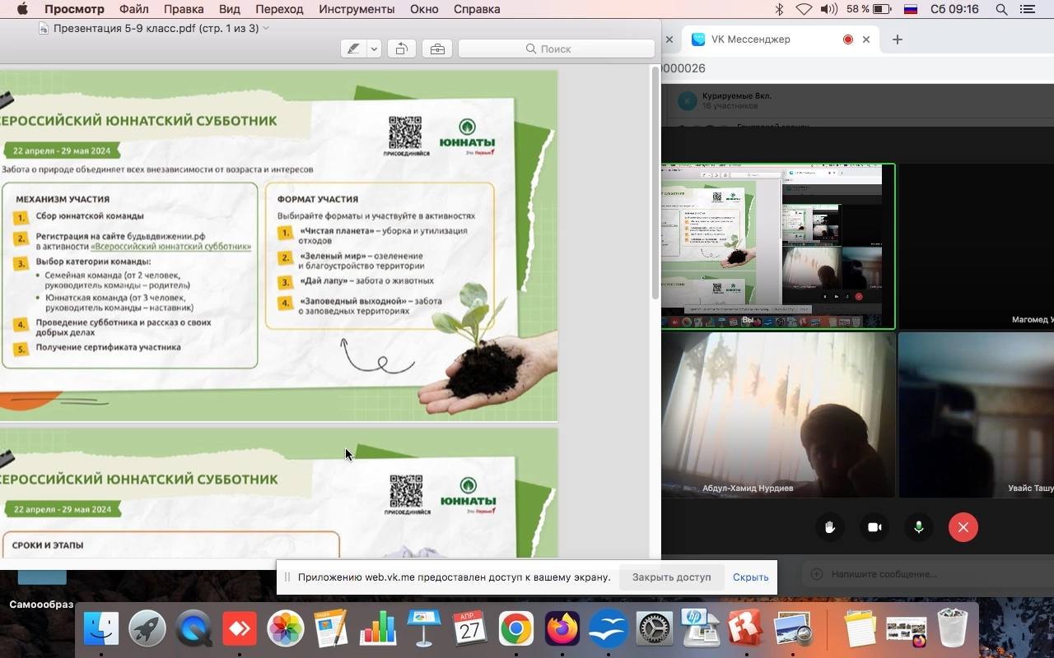Open Google Chrome from the Dock
This screenshot has height=658, width=1054.
[x=515, y=630]
